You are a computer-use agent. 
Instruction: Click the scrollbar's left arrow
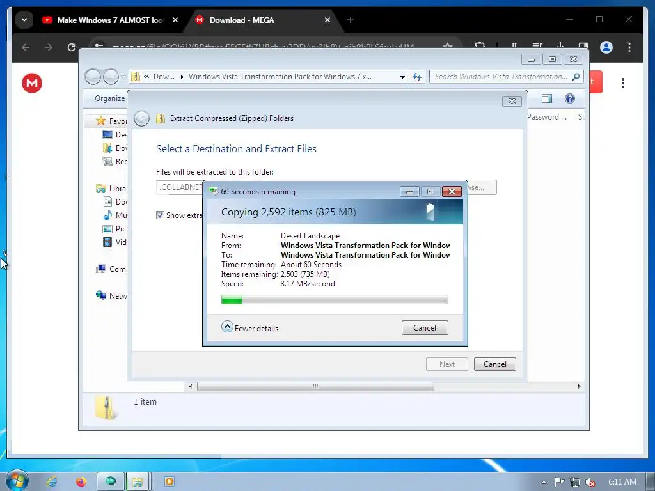[x=191, y=386]
